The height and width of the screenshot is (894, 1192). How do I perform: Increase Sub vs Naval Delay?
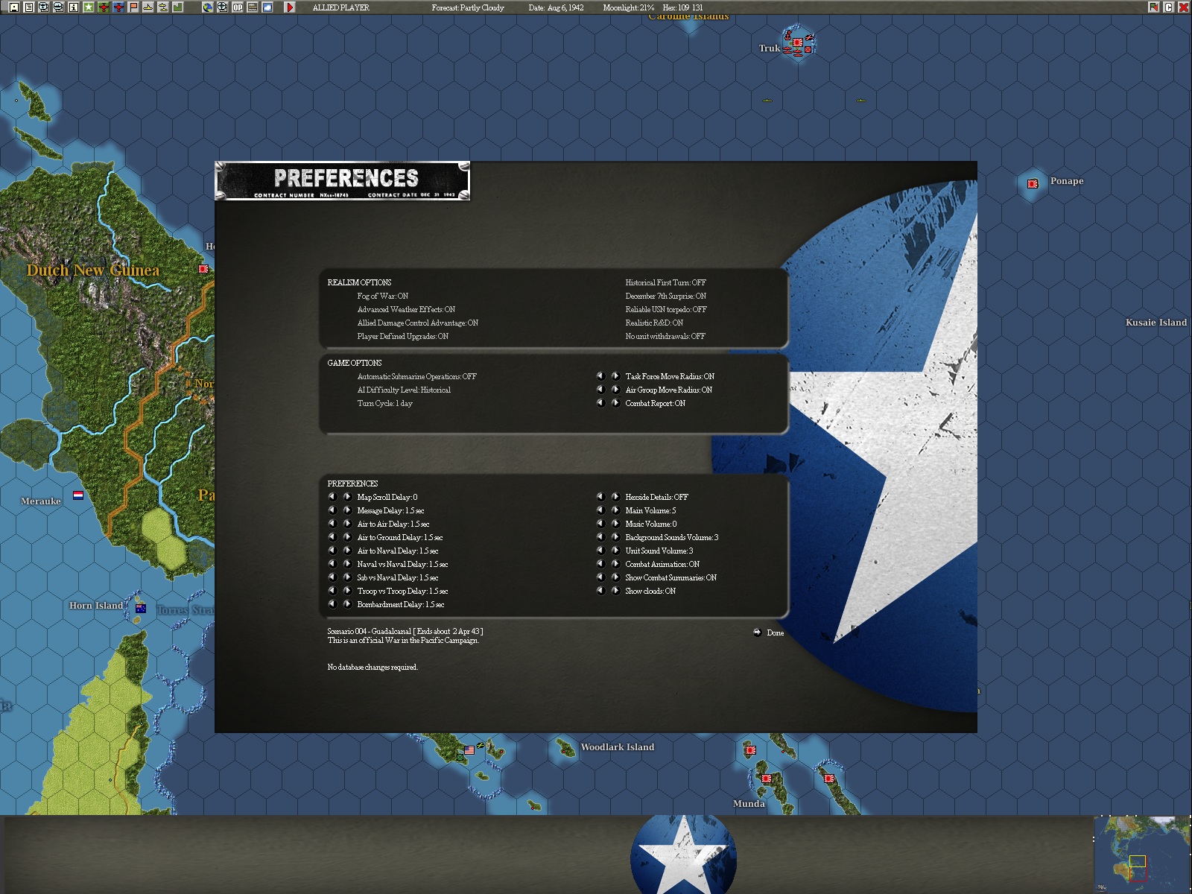coord(347,577)
